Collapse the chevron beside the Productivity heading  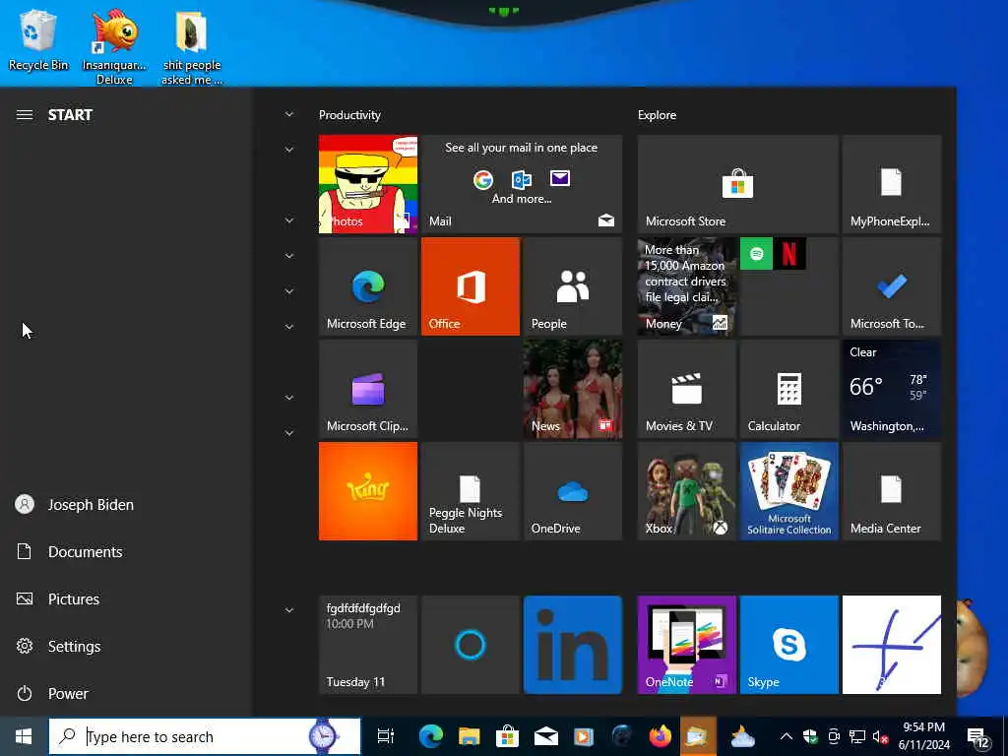[289, 114]
